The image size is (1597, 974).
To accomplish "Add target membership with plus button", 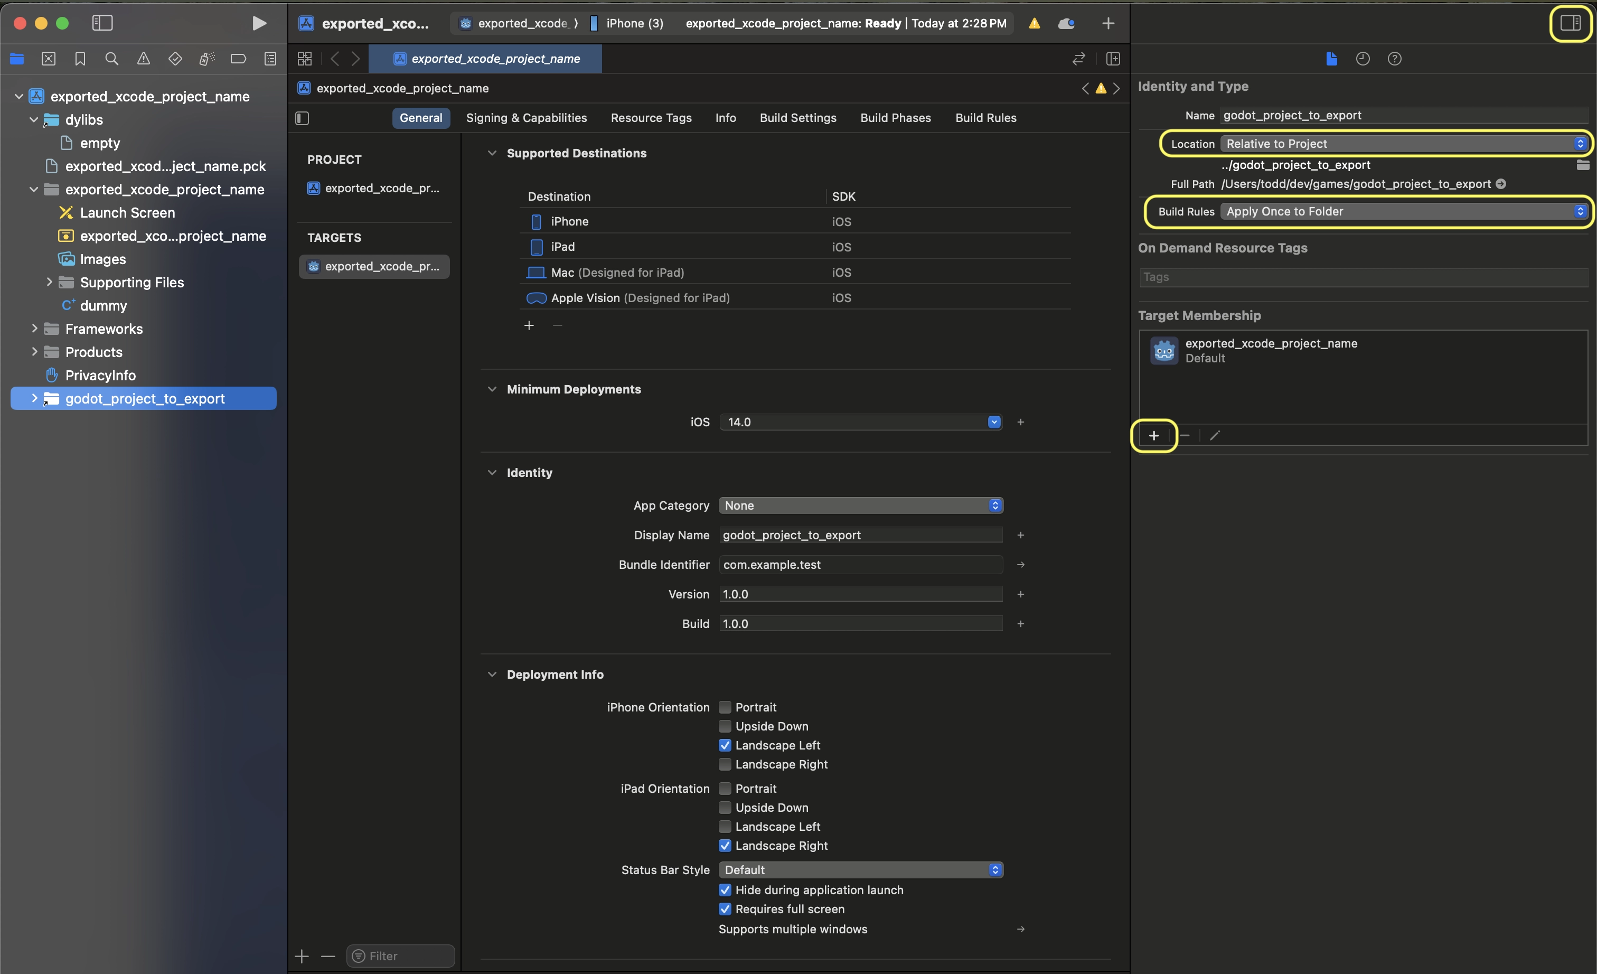I will click(1154, 435).
